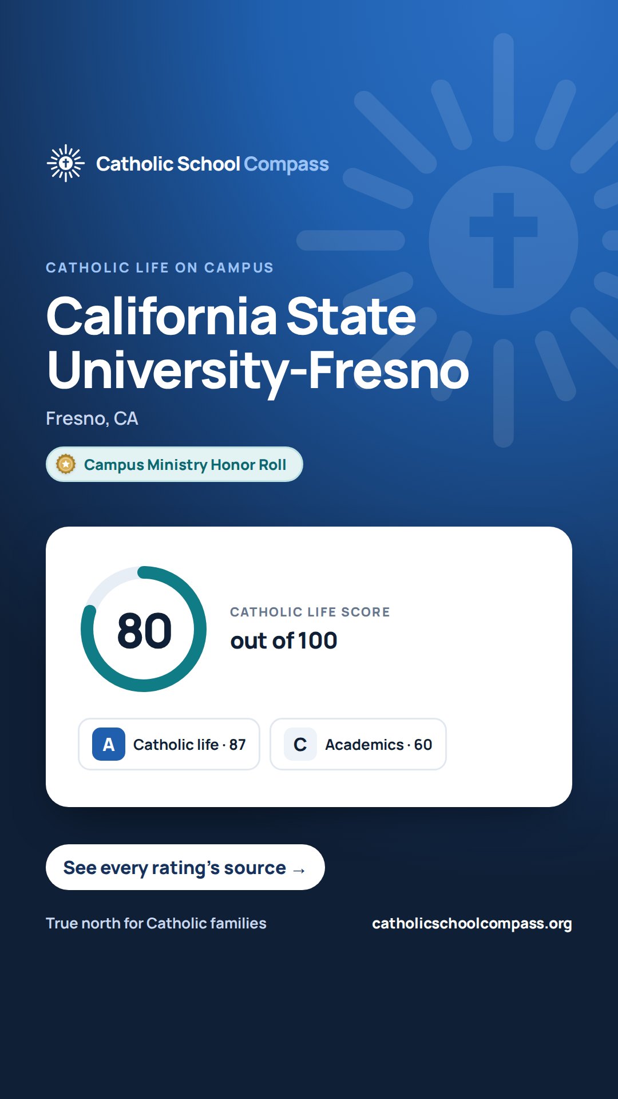
Task: Select the Academics · 60 chip
Action: (358, 744)
